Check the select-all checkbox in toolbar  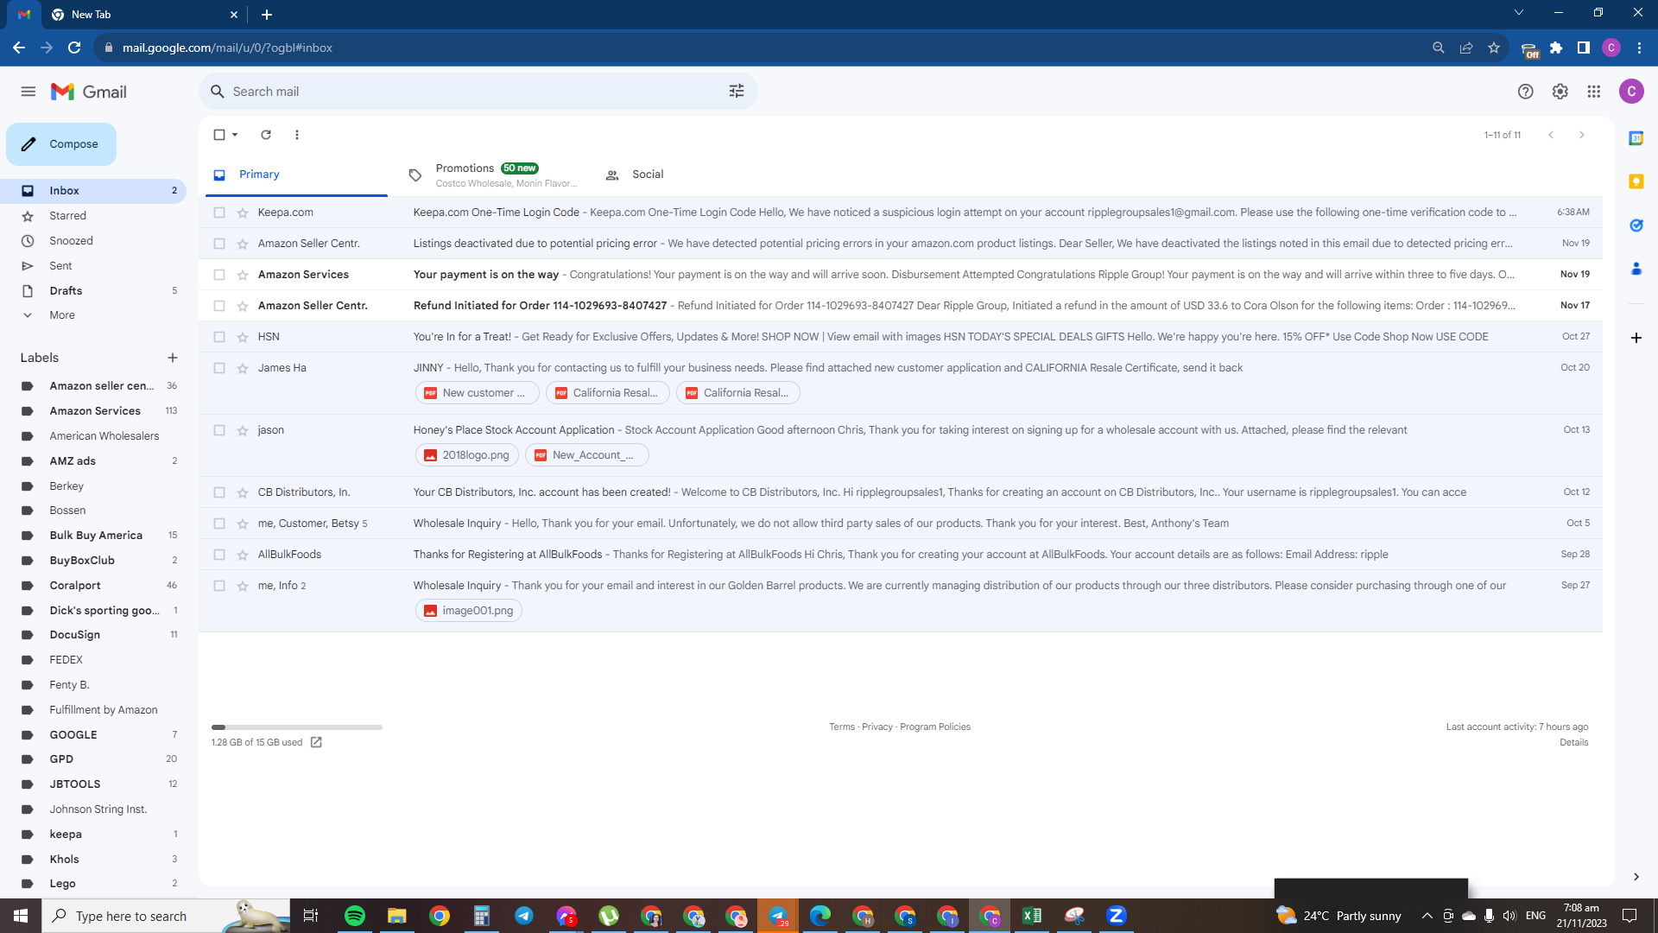[x=219, y=135]
